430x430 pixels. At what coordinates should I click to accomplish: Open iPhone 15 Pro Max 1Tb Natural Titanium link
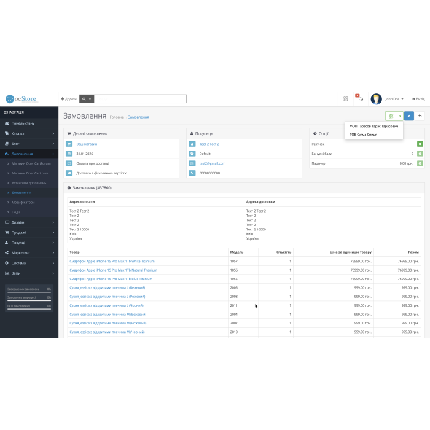click(x=113, y=270)
